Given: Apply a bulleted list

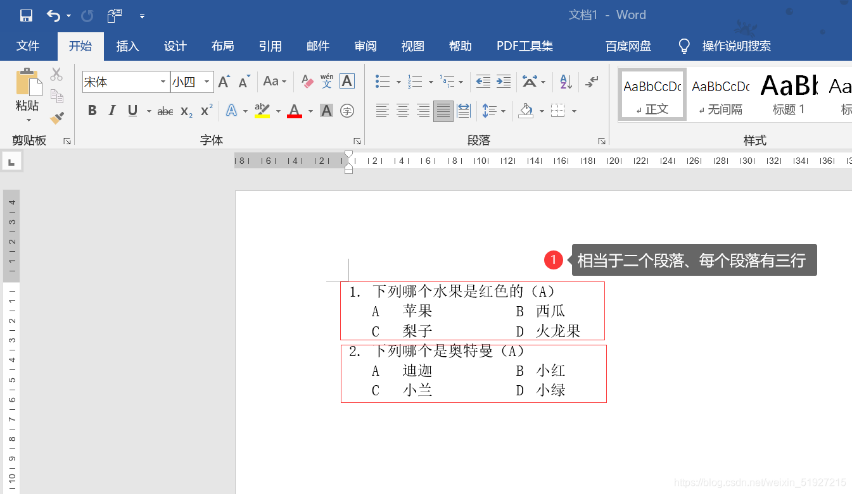Looking at the screenshot, I should pos(383,82).
